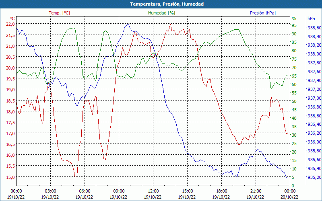Click the 60 humidity axis value
Image resolution: width=322 pixels, height=201 pixels.
coord(294,84)
